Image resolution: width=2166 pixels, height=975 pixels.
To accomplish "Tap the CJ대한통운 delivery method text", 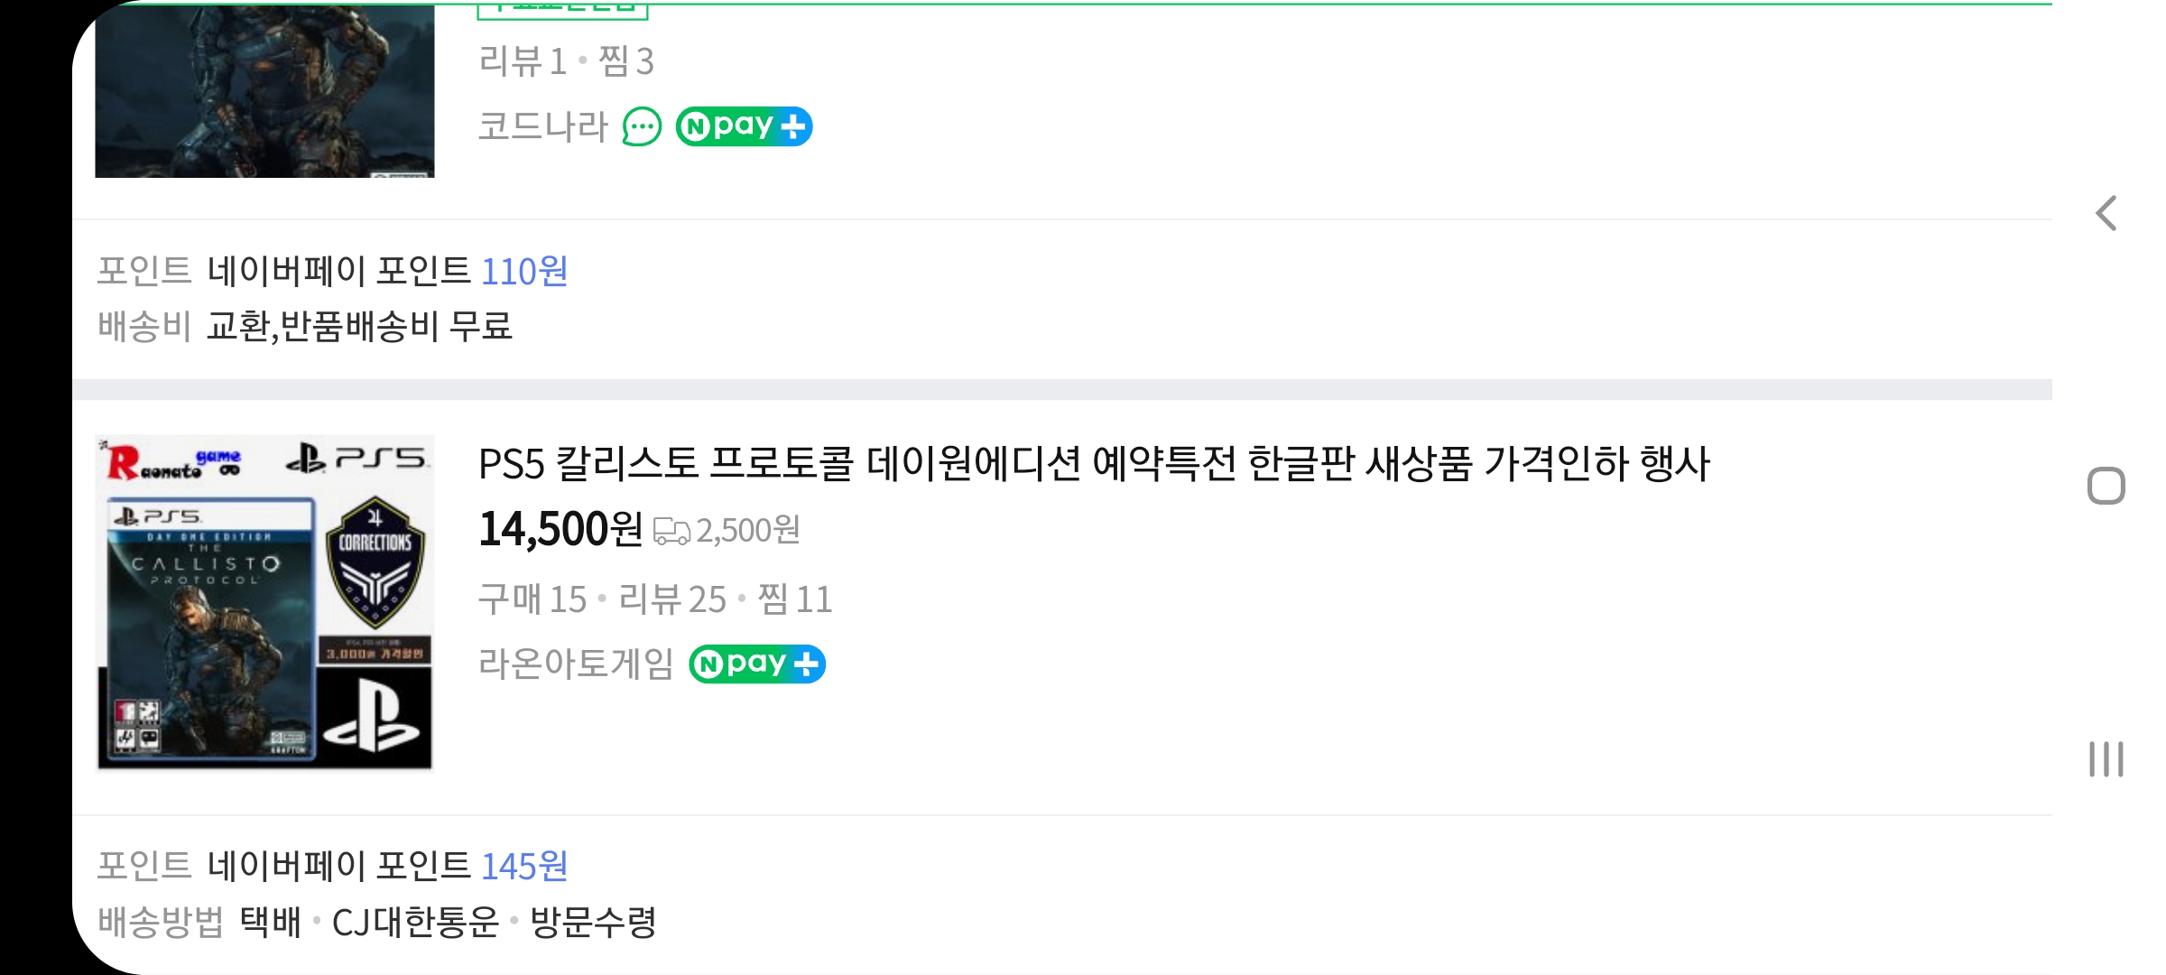I will [415, 922].
